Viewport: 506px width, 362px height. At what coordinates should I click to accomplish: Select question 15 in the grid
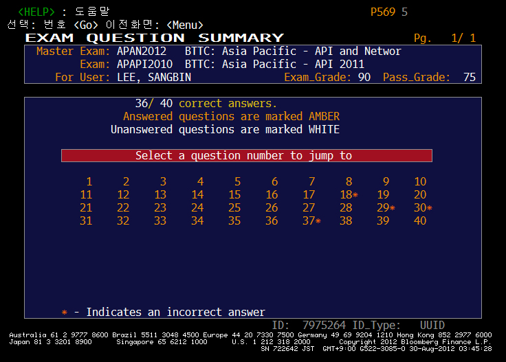[x=234, y=194]
